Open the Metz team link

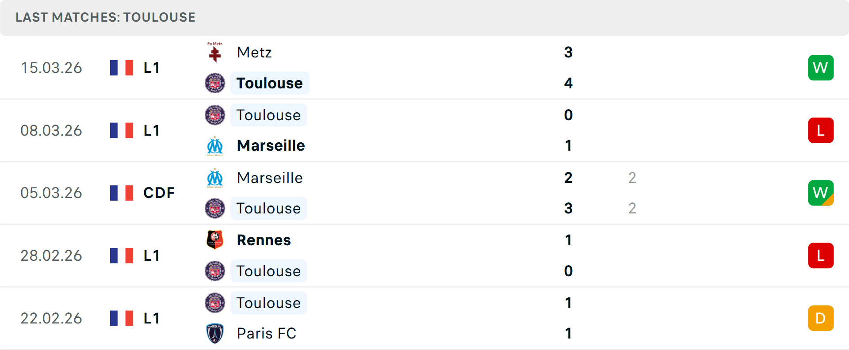254,53
